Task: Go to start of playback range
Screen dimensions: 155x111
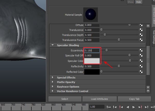Action: click(109, 107)
